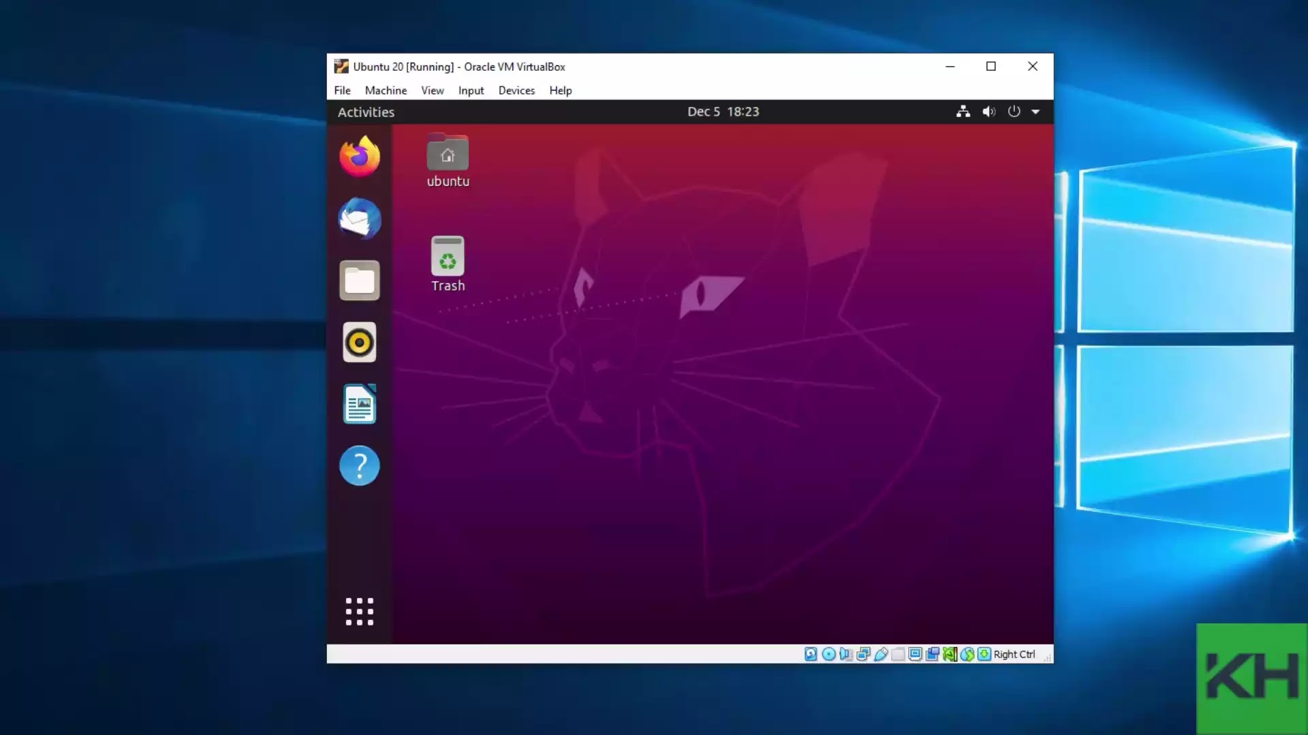
Task: Open the View menu
Action: coord(432,91)
